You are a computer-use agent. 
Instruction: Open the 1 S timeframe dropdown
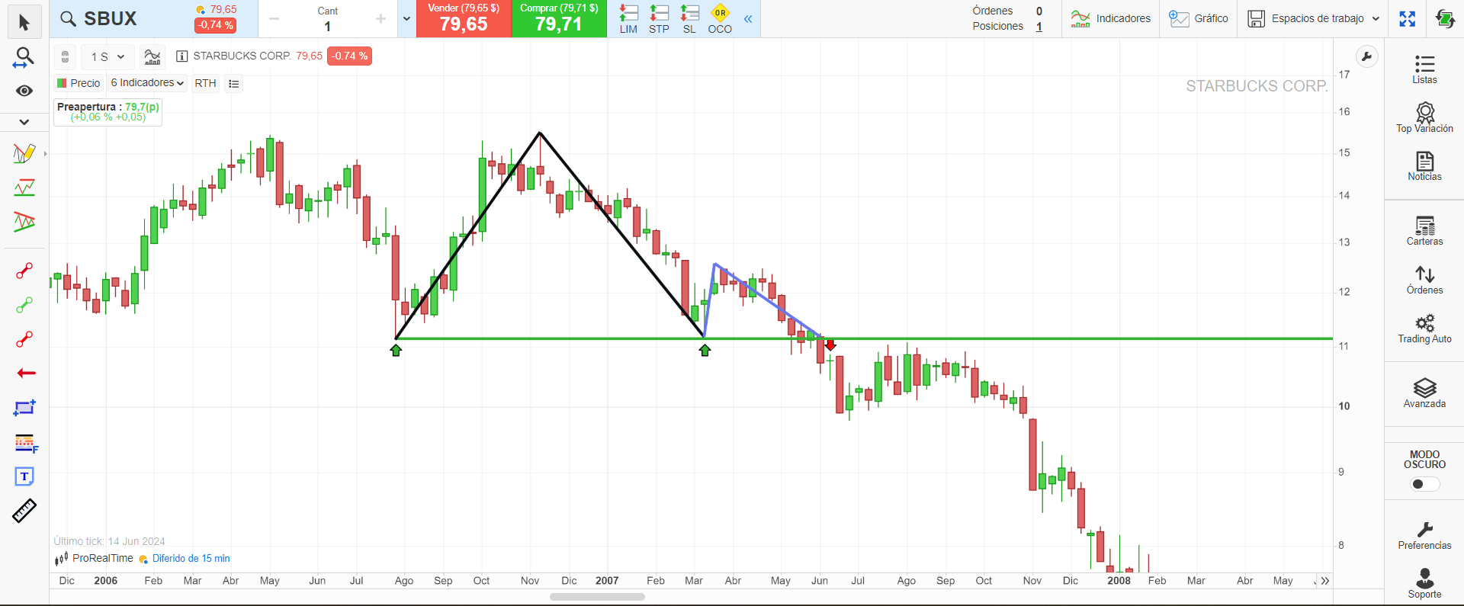click(107, 56)
